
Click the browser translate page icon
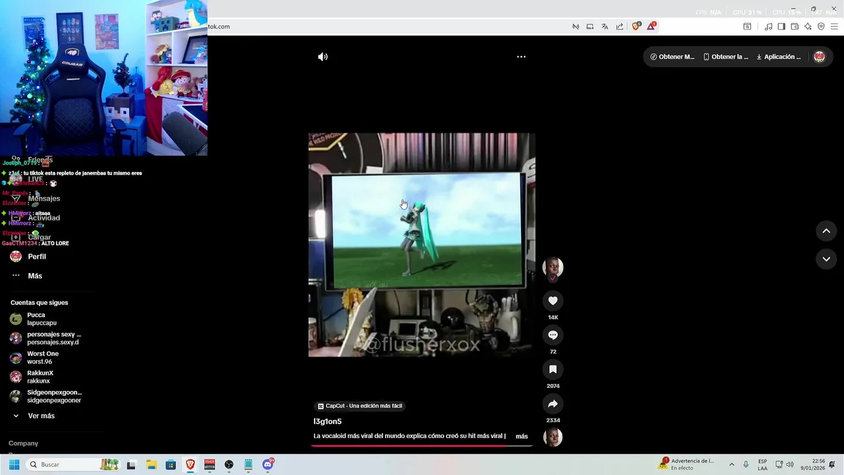pos(605,26)
